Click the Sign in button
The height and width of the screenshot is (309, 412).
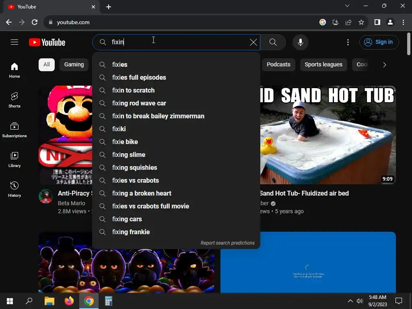(379, 42)
